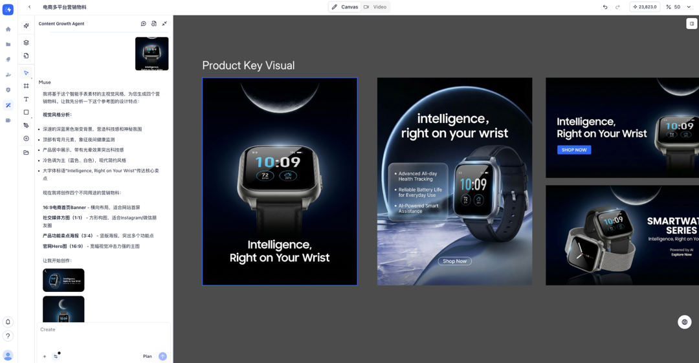Open the layers panel icon
Screen dimensions: 699x363
(27, 42)
